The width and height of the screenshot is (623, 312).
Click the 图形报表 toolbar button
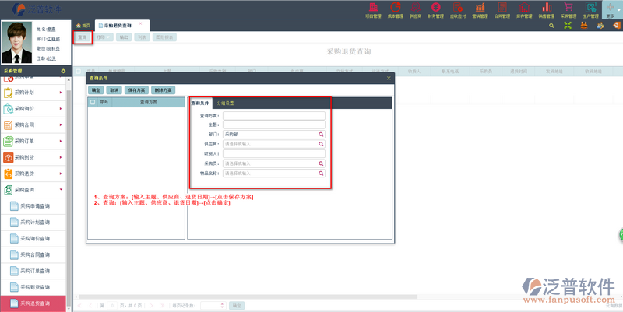click(164, 37)
